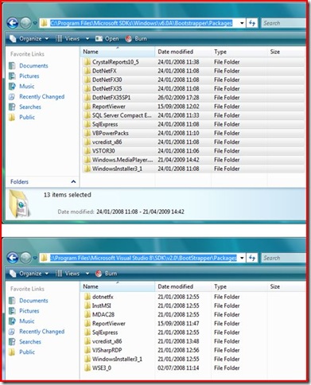Sort by Size column in bottom window
The image size is (311, 385).
tap(286, 286)
